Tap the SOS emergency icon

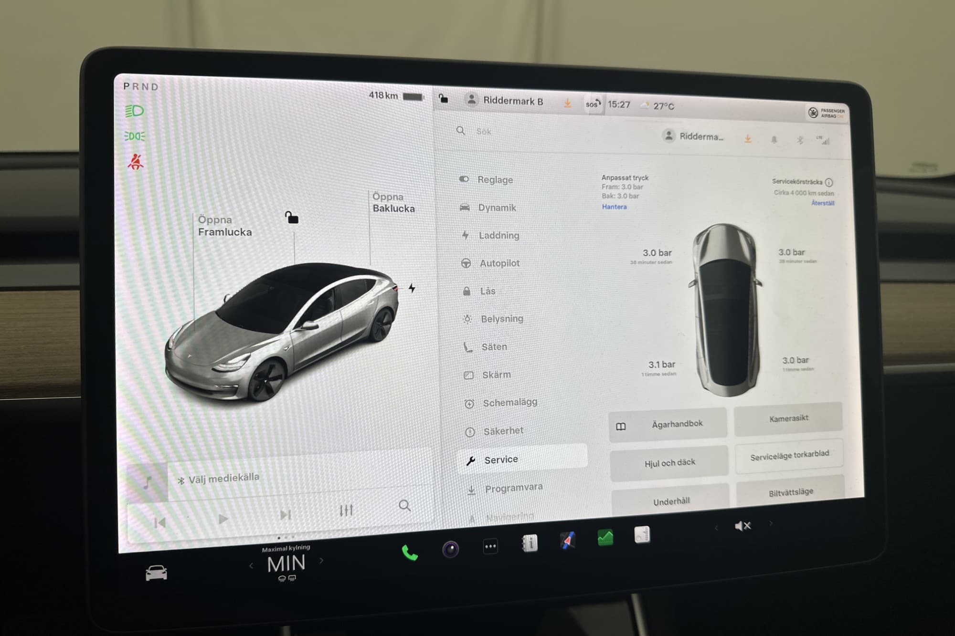pyautogui.click(x=593, y=104)
